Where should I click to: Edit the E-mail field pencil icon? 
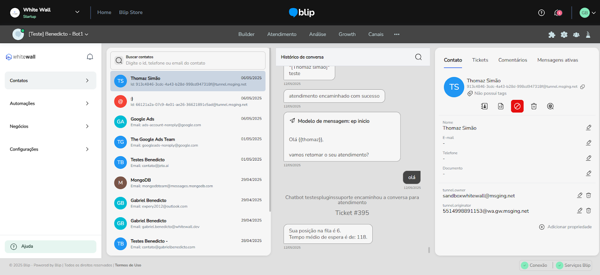pyautogui.click(x=588, y=143)
